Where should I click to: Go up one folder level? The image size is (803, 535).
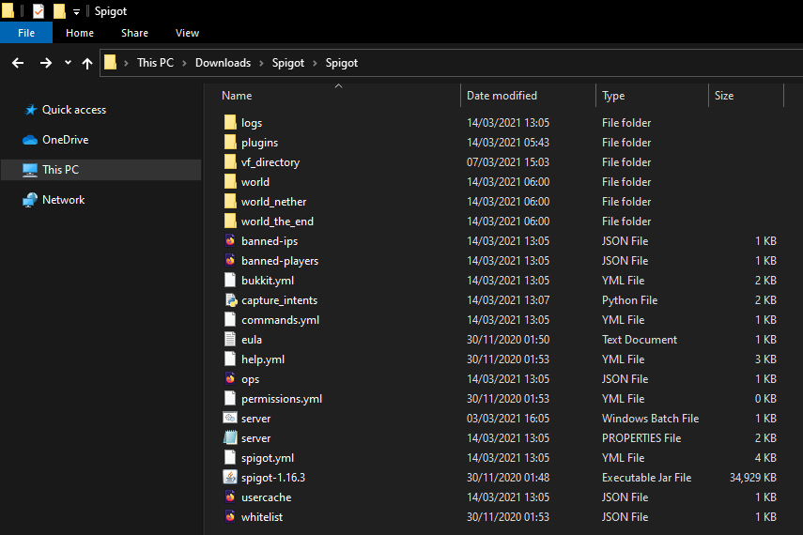tap(87, 63)
